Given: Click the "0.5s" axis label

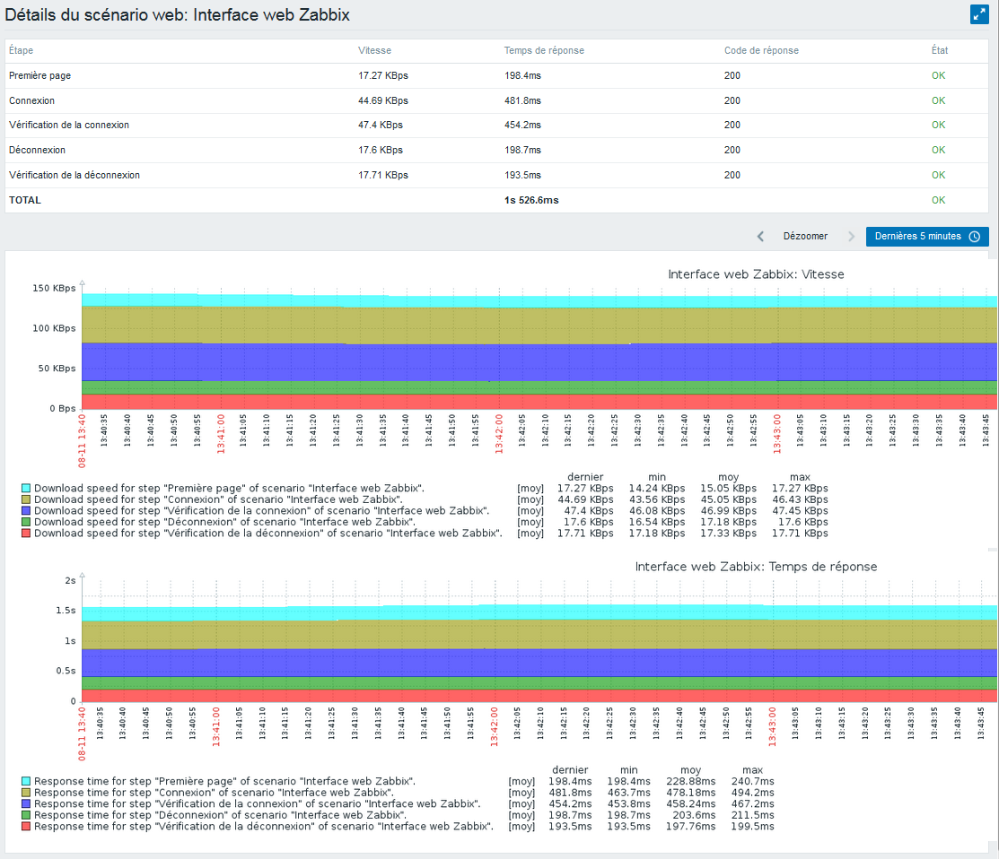Looking at the screenshot, I should click(x=66, y=671).
